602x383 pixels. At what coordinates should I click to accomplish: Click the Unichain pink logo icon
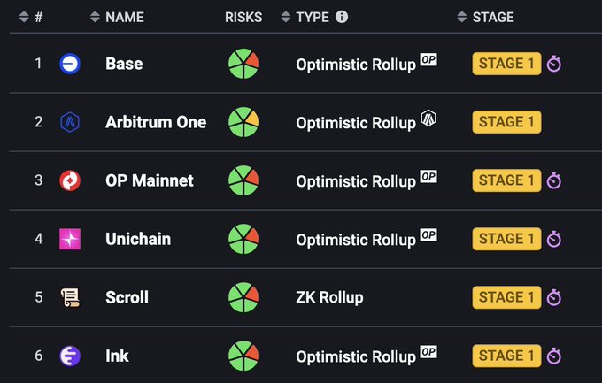click(69, 239)
